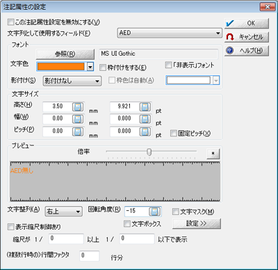The image size is (278, 270).
Task: Click the 行間ファクタ input field
Action: 90,256
